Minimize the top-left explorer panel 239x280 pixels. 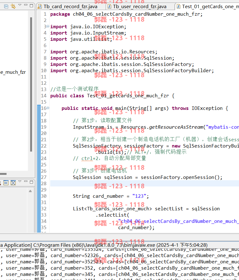[26, 5]
